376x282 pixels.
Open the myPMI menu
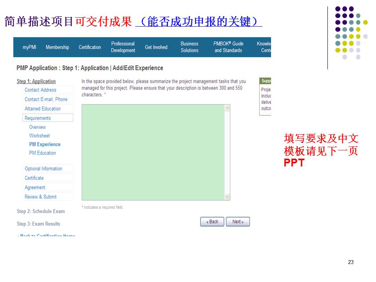point(29,47)
